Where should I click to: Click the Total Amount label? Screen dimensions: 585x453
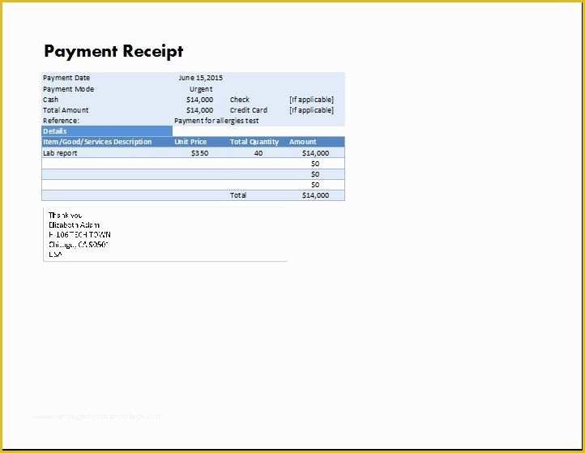(66, 110)
